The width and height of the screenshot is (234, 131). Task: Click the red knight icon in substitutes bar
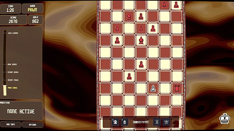(175, 124)
